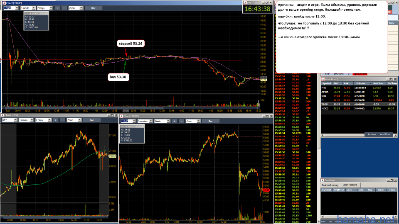Viewport: 399px width, 224px height.
Task: Click Add Row in the WatchList
Action: point(385,134)
